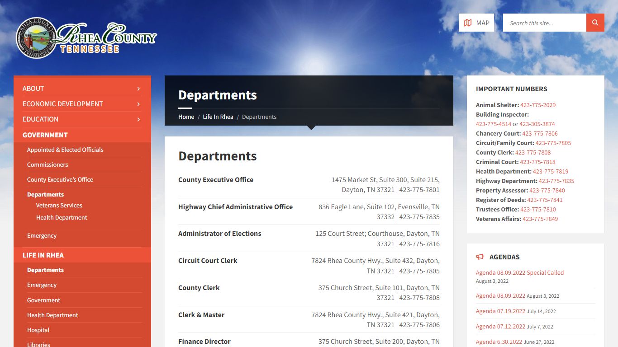Select Highway Chief Administrative Office title
The image size is (618, 347).
point(235,206)
